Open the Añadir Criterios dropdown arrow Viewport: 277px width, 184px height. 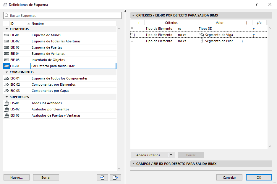coord(171,155)
